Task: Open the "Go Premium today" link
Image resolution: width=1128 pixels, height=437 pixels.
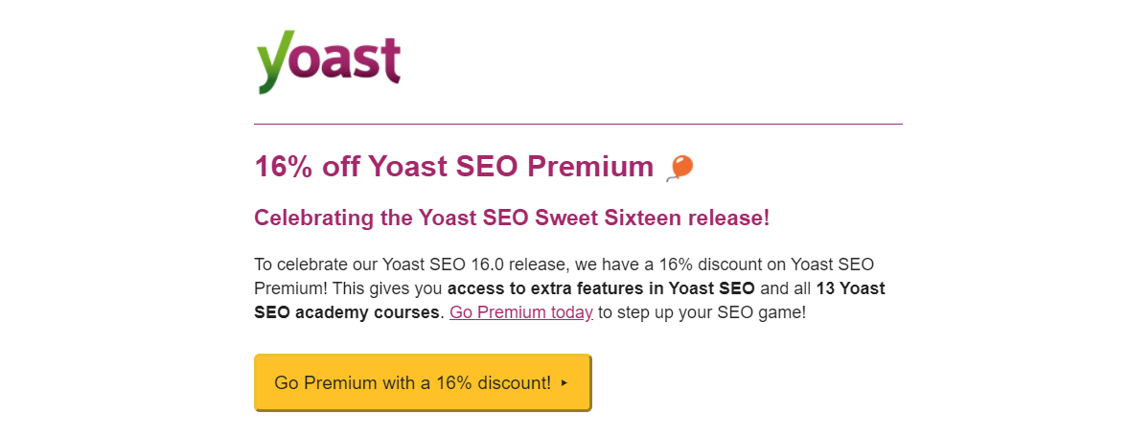Action: coord(521,312)
